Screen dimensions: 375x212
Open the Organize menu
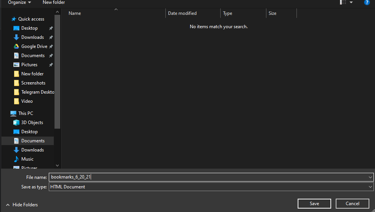(19, 2)
